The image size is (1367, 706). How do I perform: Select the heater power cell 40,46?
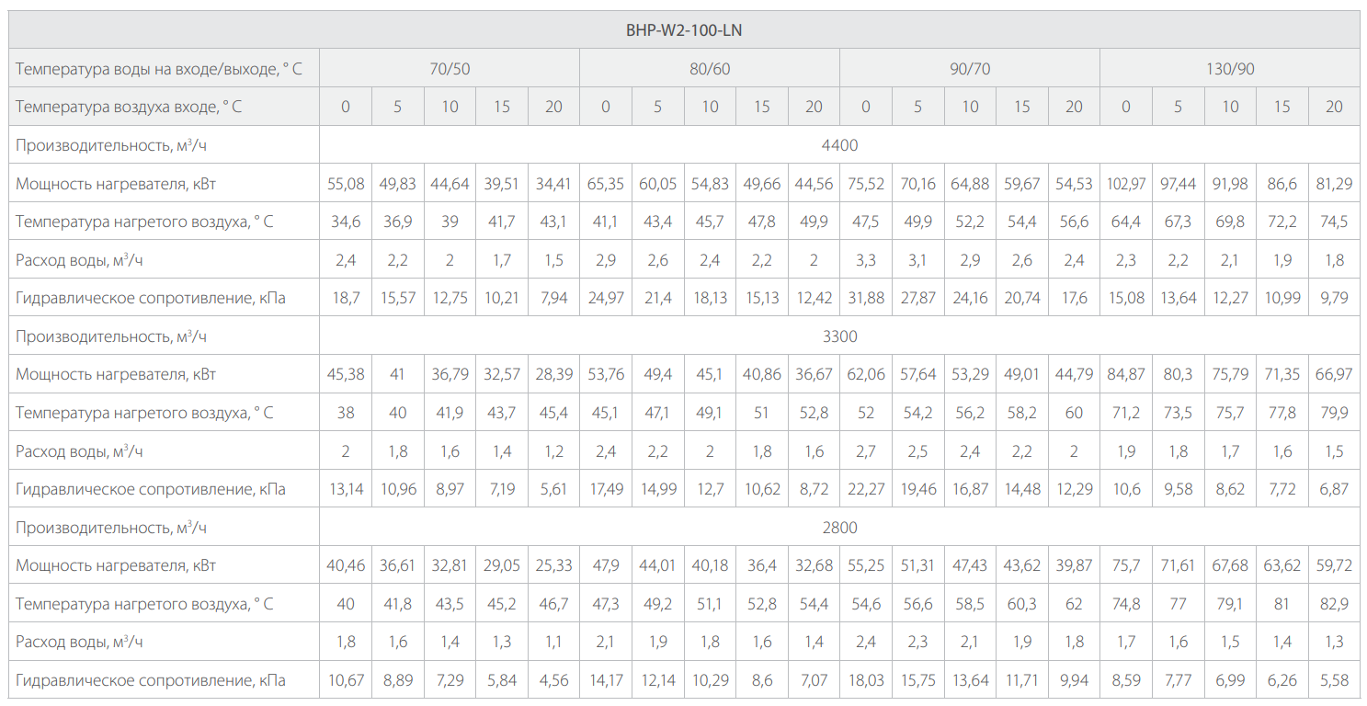pos(346,565)
